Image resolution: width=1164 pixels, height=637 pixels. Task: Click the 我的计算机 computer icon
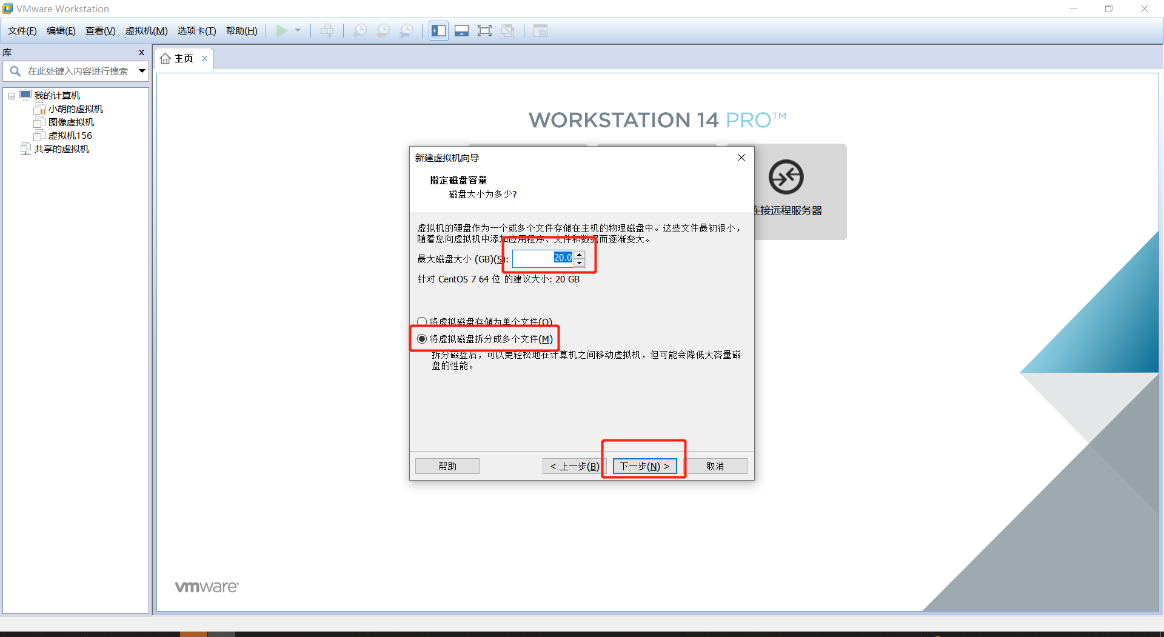[x=25, y=95]
